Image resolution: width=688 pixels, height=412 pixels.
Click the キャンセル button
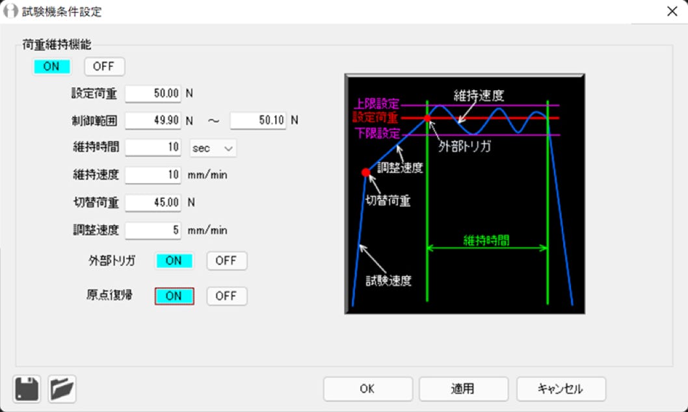pos(561,389)
